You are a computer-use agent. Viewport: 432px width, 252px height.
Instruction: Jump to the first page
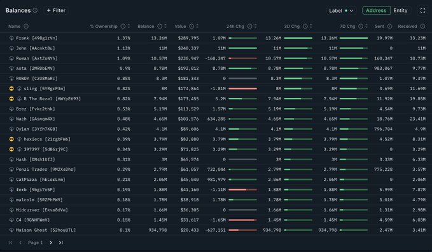coord(10,242)
